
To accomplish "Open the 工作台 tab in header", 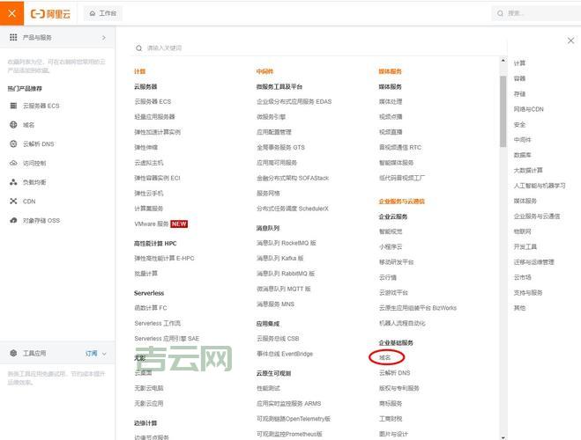I will [x=103, y=13].
